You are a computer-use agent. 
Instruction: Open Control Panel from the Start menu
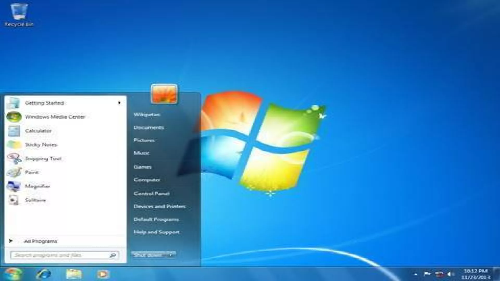(x=152, y=193)
